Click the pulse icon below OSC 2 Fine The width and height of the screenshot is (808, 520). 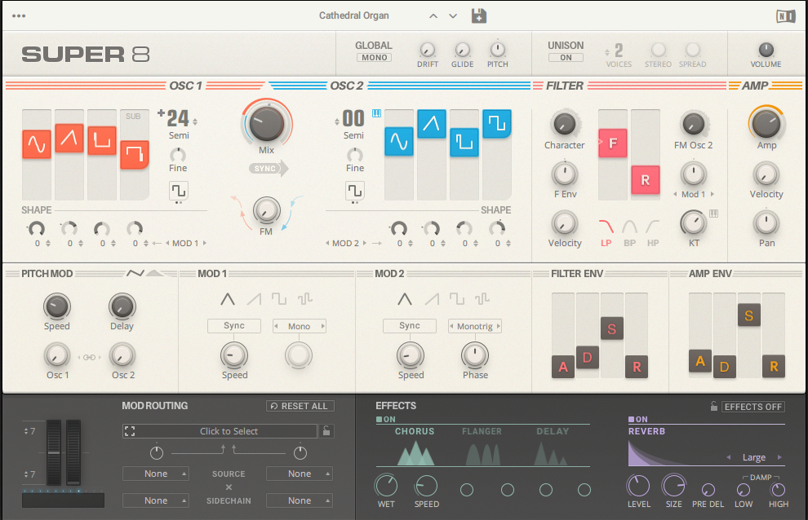[x=354, y=191]
